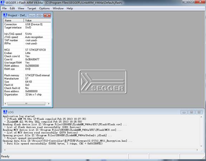Close the Project sub-window
Image resolution: width=206 pixels, height=161 pixels.
point(47,15)
